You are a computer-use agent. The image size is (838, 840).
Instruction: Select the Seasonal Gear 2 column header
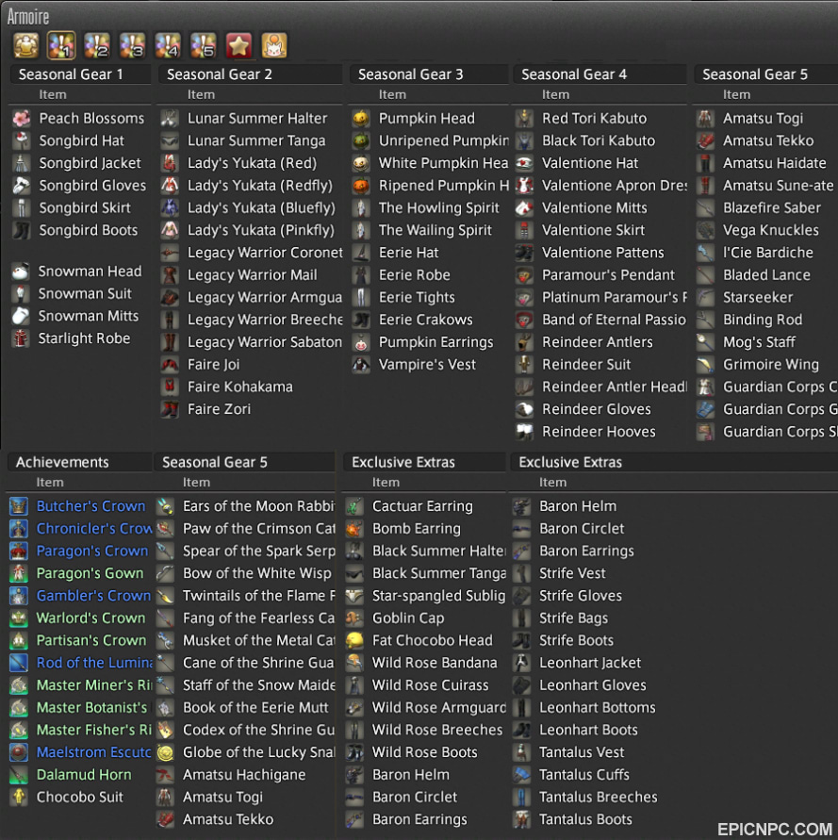[250, 74]
